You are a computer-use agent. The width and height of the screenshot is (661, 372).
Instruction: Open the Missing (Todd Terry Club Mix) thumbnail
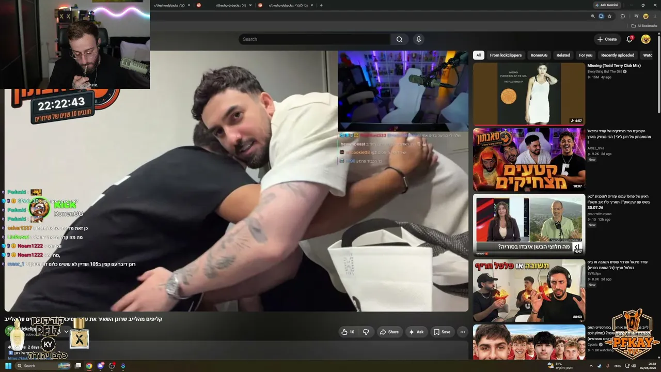(529, 94)
